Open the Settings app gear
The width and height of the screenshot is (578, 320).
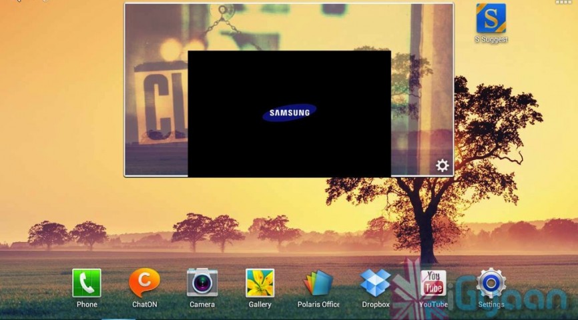tap(491, 283)
